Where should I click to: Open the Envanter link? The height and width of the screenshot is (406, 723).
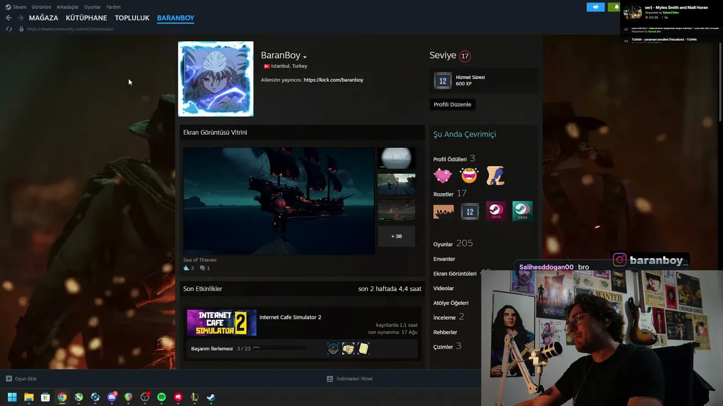[444, 259]
